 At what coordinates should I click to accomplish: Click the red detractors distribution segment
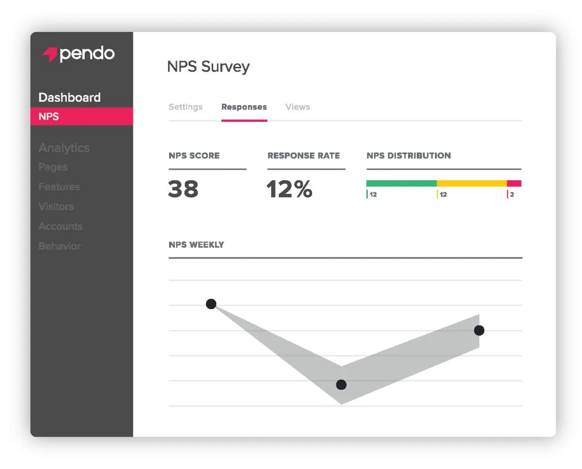(514, 184)
